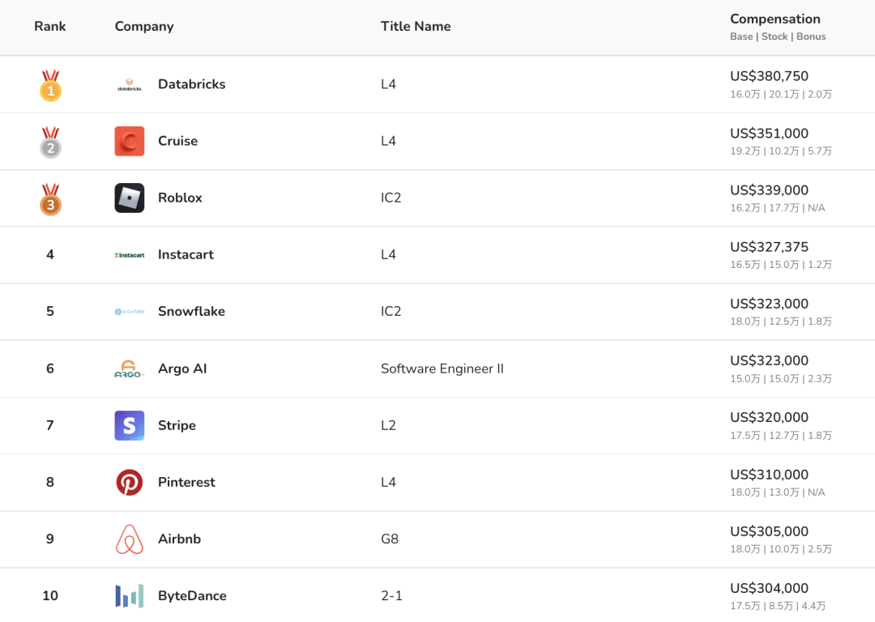Click the gold rank 1 medal
Image resolution: width=875 pixels, height=622 pixels.
click(x=50, y=86)
